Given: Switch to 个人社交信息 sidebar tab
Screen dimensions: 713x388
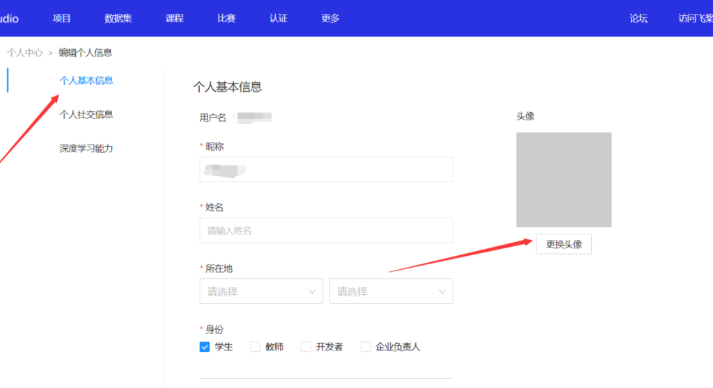Looking at the screenshot, I should pyautogui.click(x=86, y=114).
